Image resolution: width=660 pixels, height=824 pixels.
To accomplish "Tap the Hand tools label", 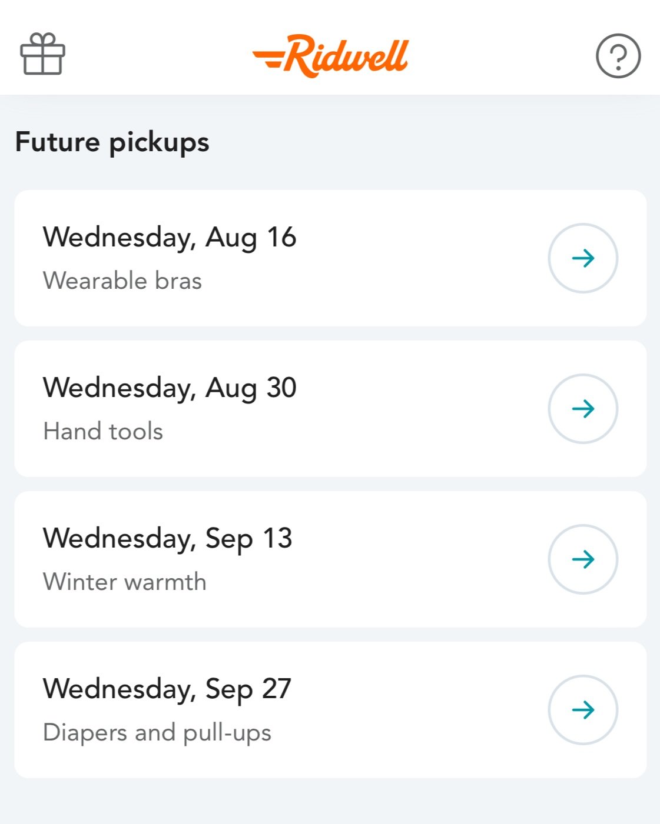I will coord(103,431).
